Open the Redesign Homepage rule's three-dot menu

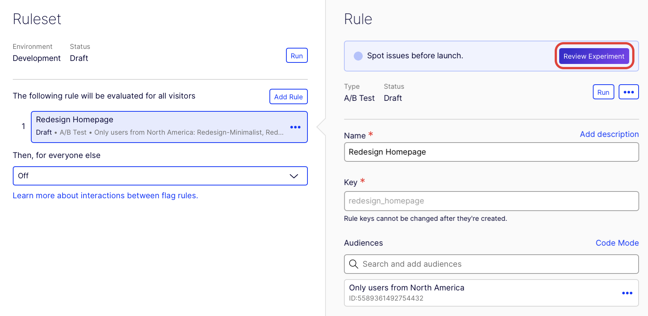pos(295,127)
